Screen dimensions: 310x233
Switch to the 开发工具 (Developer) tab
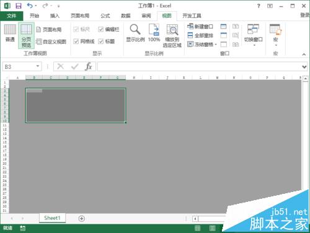[x=192, y=16]
